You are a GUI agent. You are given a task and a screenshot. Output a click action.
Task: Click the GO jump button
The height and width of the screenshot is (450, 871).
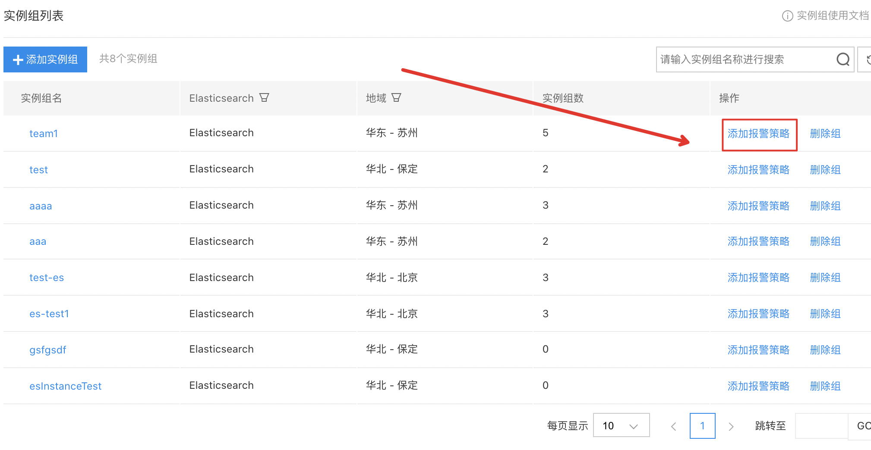point(860,426)
